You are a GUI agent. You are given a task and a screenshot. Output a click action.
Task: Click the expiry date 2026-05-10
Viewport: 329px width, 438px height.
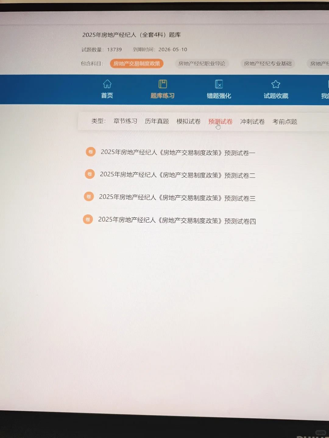pos(173,50)
